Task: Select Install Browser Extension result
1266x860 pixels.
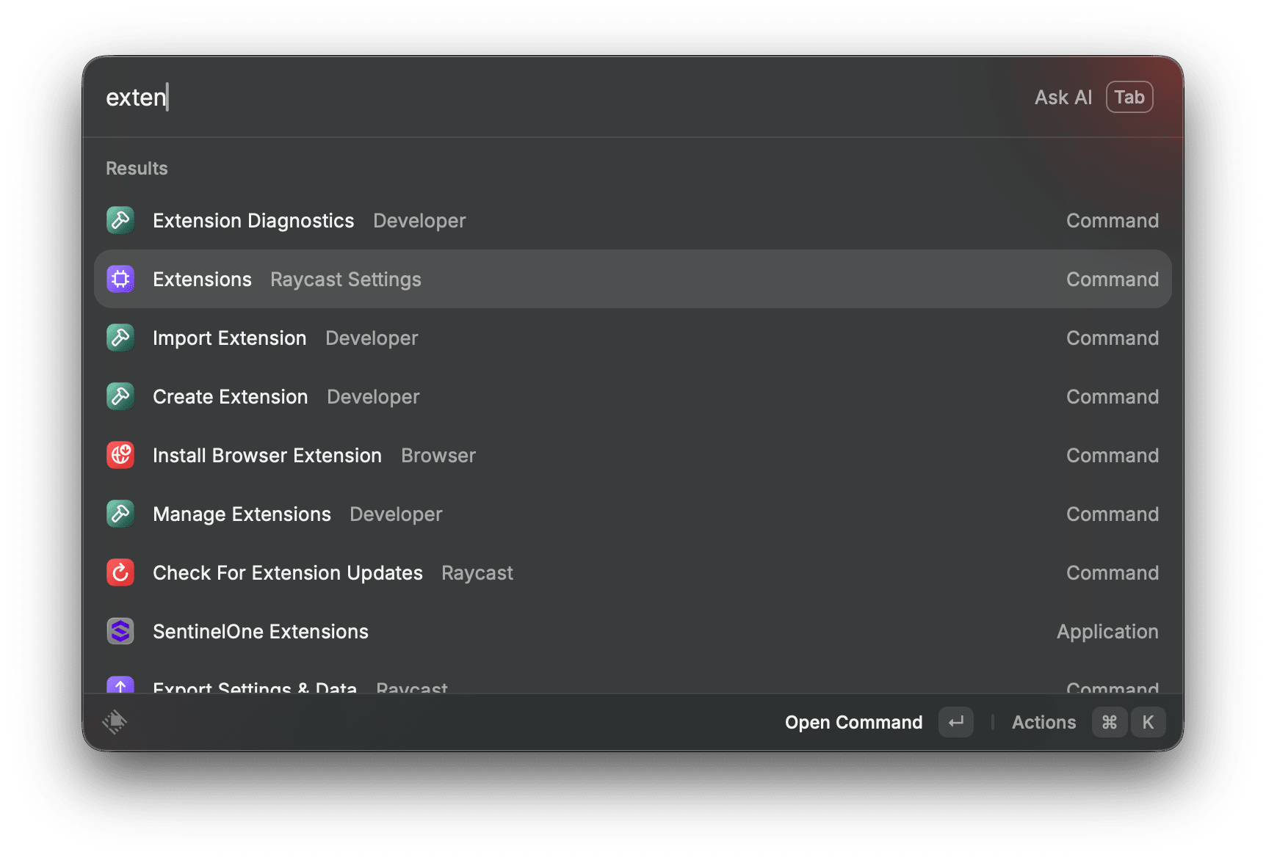Action: tap(267, 456)
